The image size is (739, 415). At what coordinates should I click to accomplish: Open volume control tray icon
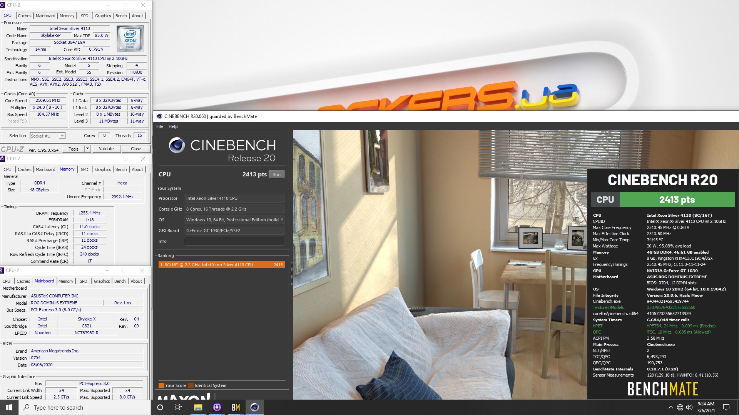pyautogui.click(x=689, y=407)
